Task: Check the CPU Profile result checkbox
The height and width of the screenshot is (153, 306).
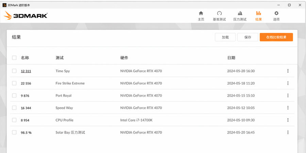Action: pyautogui.click(x=14, y=120)
